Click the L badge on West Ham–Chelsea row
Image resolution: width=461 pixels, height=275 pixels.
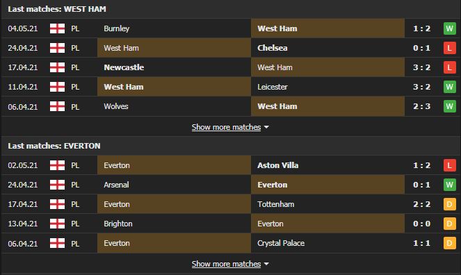click(450, 48)
